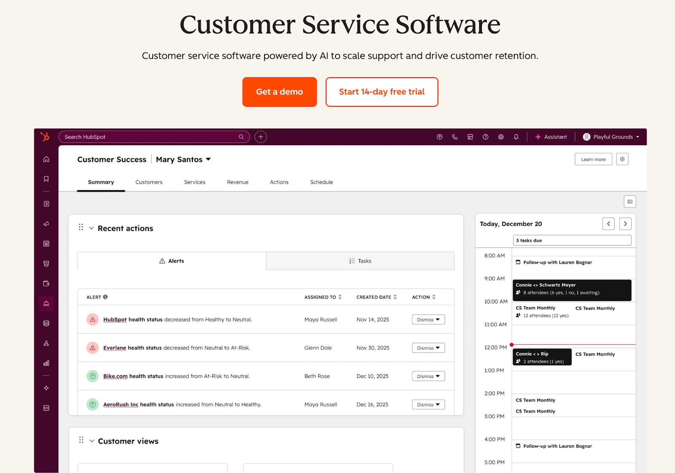Image resolution: width=675 pixels, height=473 pixels.
Task: Switch to the Revenue tab
Action: [238, 182]
